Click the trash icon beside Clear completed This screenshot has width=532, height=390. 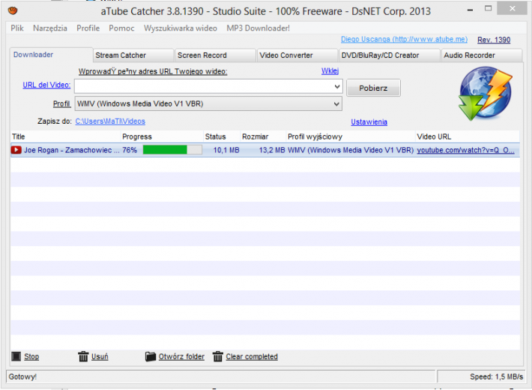coord(218,357)
